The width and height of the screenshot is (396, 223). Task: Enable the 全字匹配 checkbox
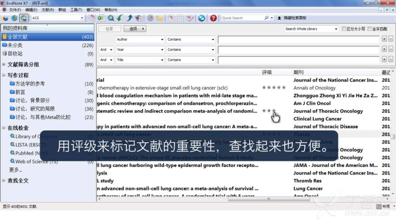tap(370, 29)
